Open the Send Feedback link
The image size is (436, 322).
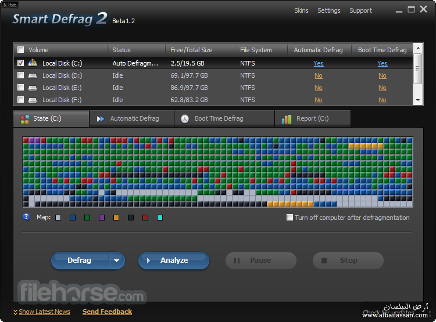pyautogui.click(x=107, y=312)
